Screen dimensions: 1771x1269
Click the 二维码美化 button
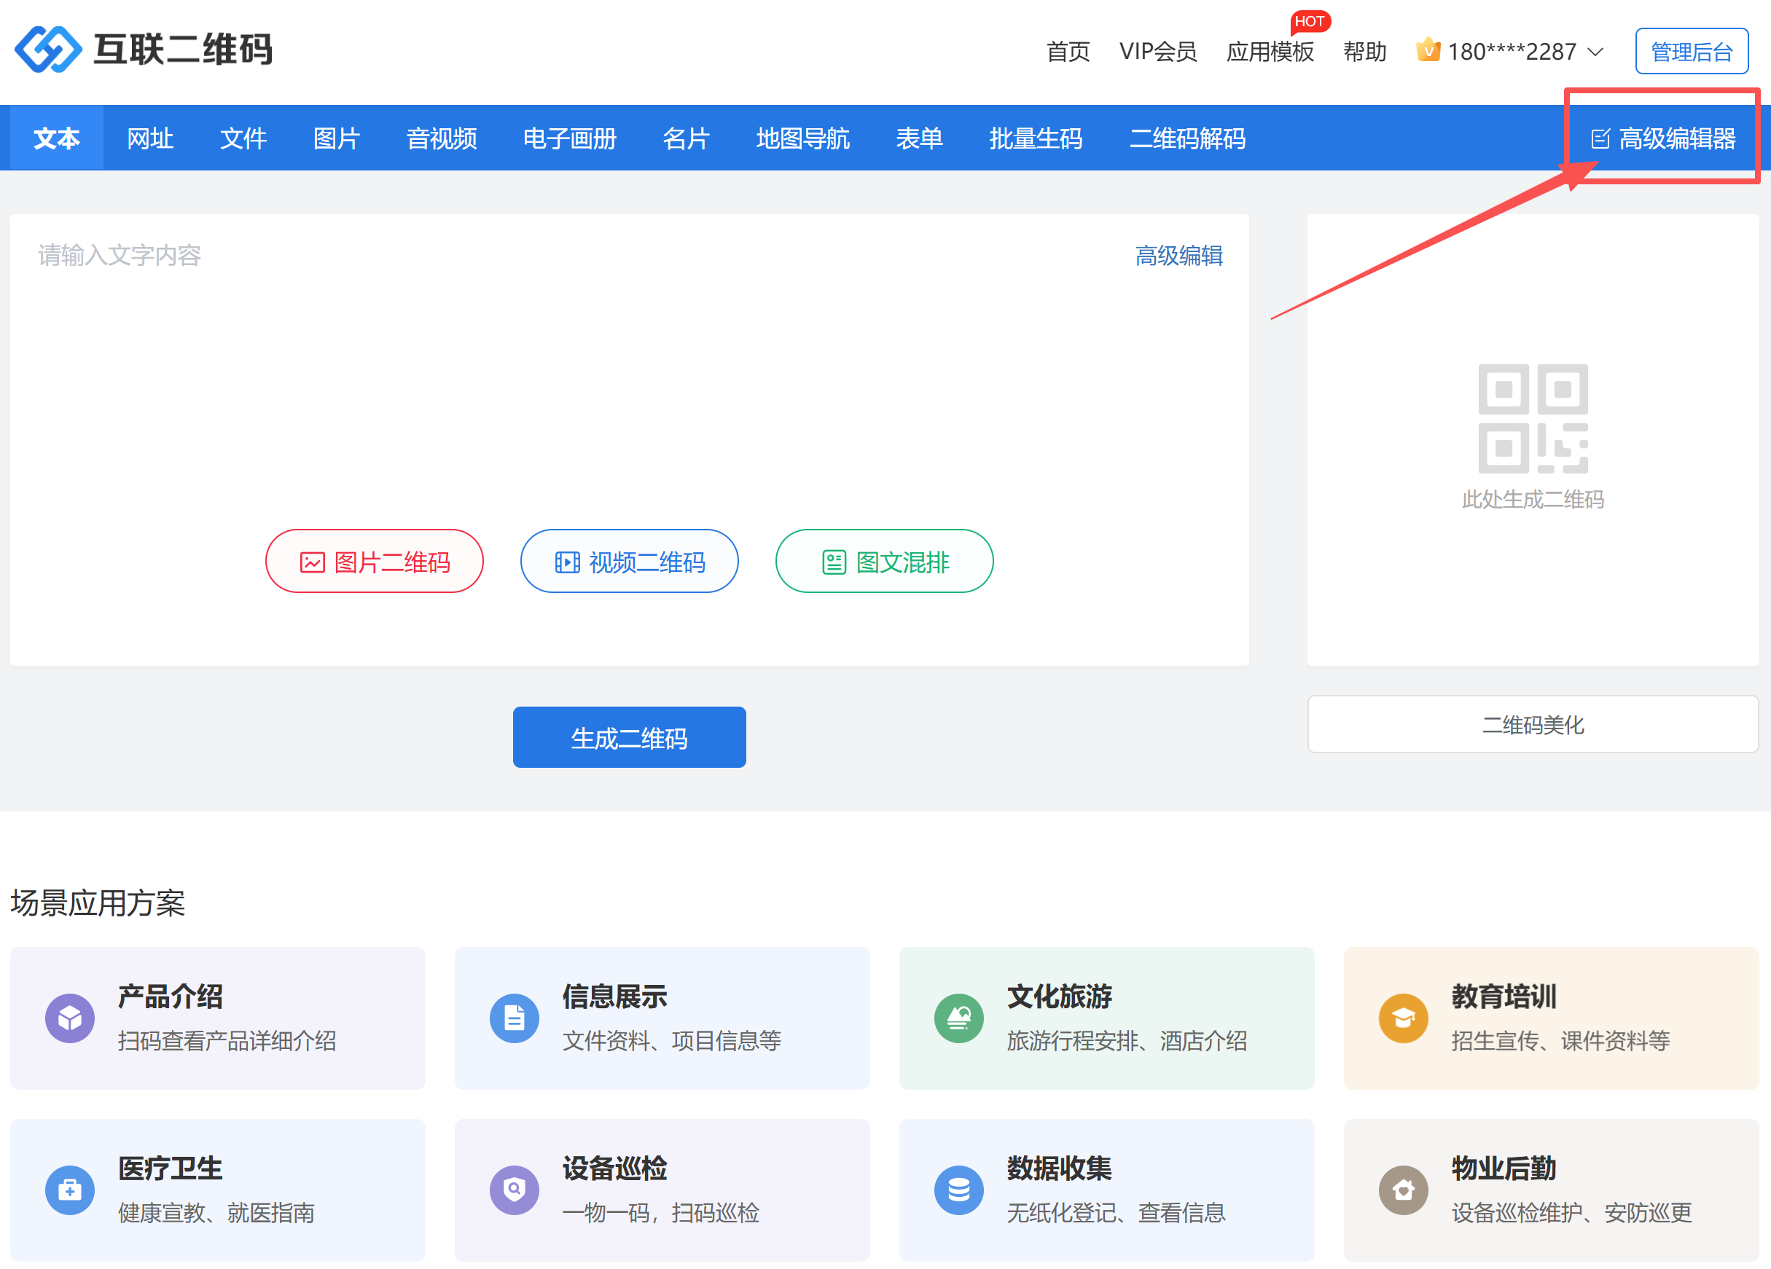pyautogui.click(x=1533, y=724)
